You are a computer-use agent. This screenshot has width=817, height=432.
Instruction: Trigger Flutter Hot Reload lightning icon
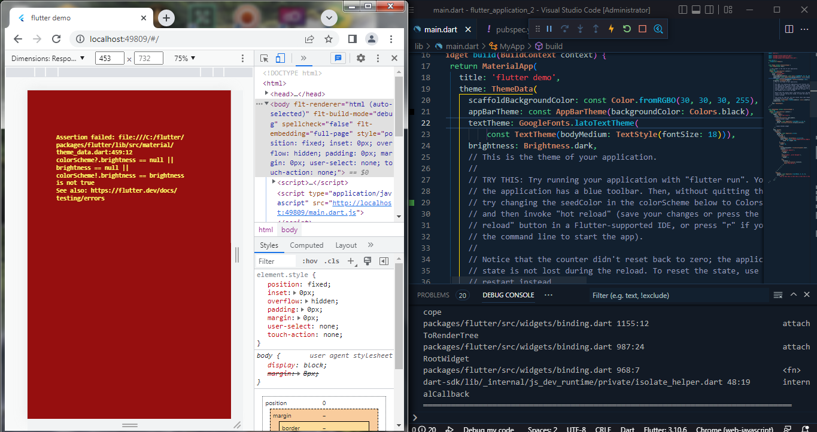tap(611, 29)
